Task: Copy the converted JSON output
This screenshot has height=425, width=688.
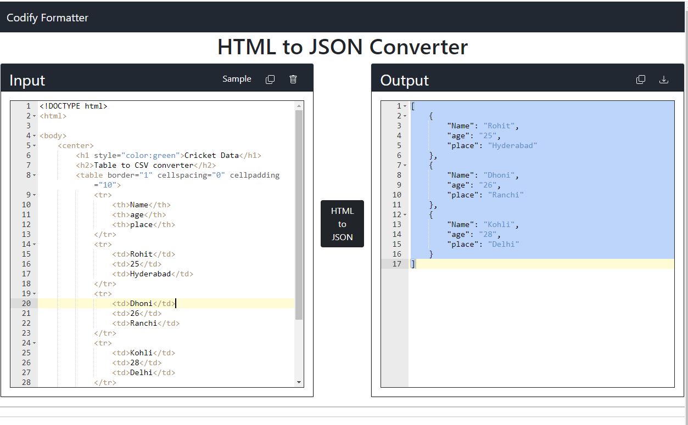Action: [x=640, y=79]
